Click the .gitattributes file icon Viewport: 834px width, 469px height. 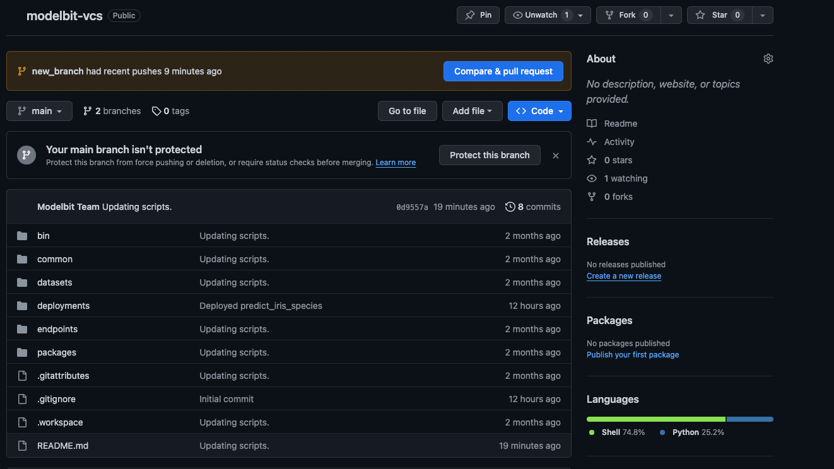[x=23, y=376]
